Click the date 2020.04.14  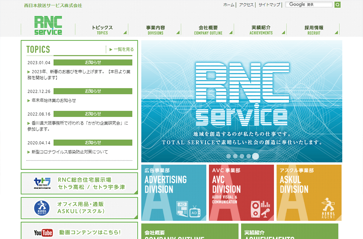pos(39,143)
